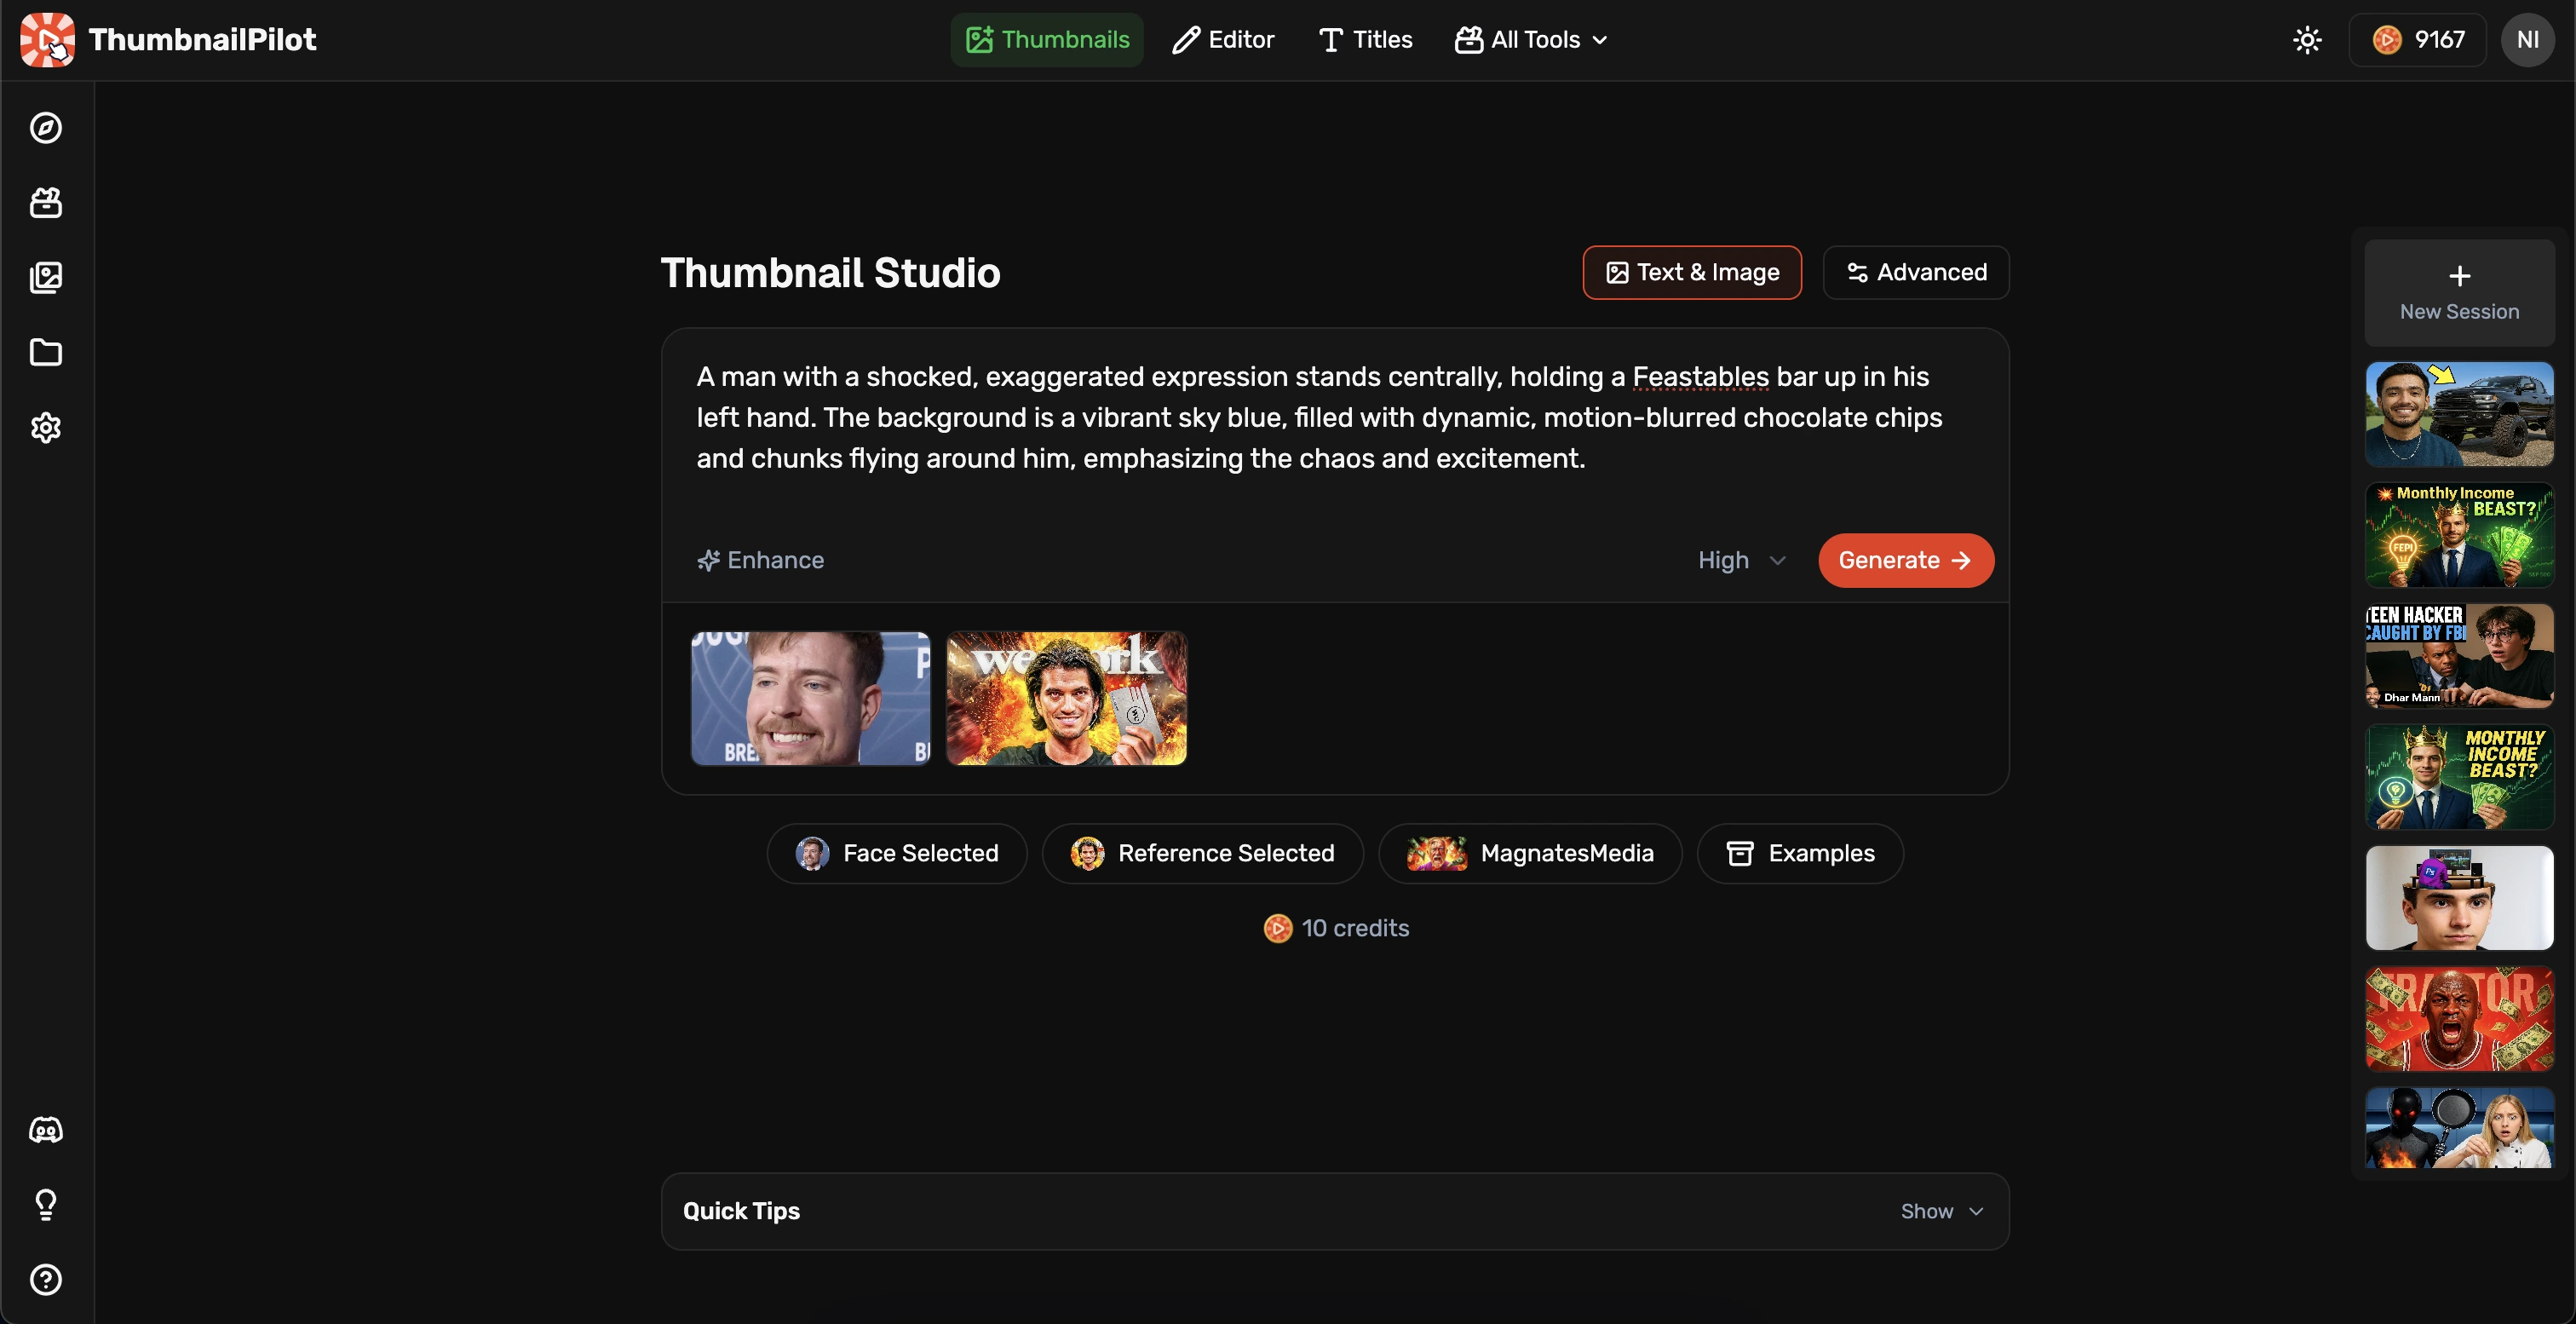Start a New Session
Screen dimensions: 2576x1324
[x=2459, y=291]
